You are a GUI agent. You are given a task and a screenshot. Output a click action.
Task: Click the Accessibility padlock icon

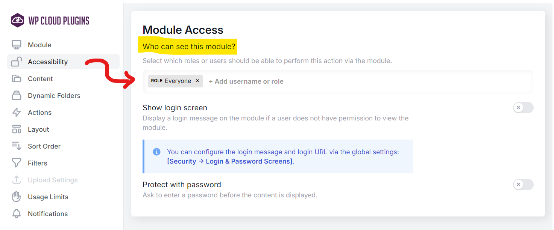click(x=17, y=62)
